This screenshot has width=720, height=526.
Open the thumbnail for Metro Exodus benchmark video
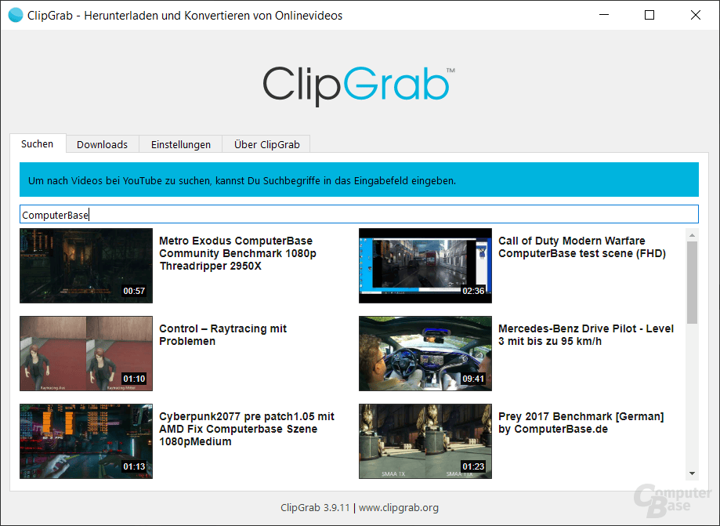pos(85,266)
